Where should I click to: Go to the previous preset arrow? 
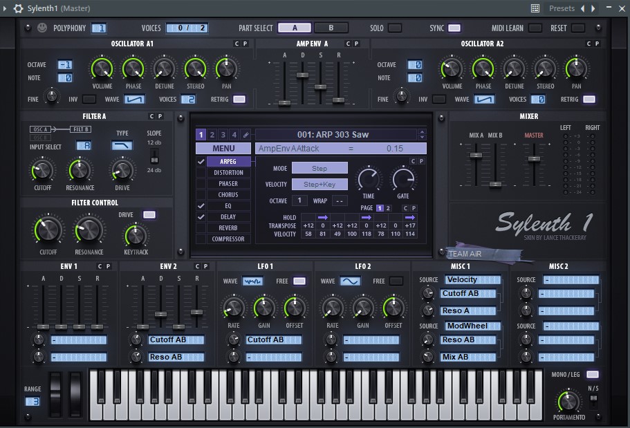click(x=582, y=8)
